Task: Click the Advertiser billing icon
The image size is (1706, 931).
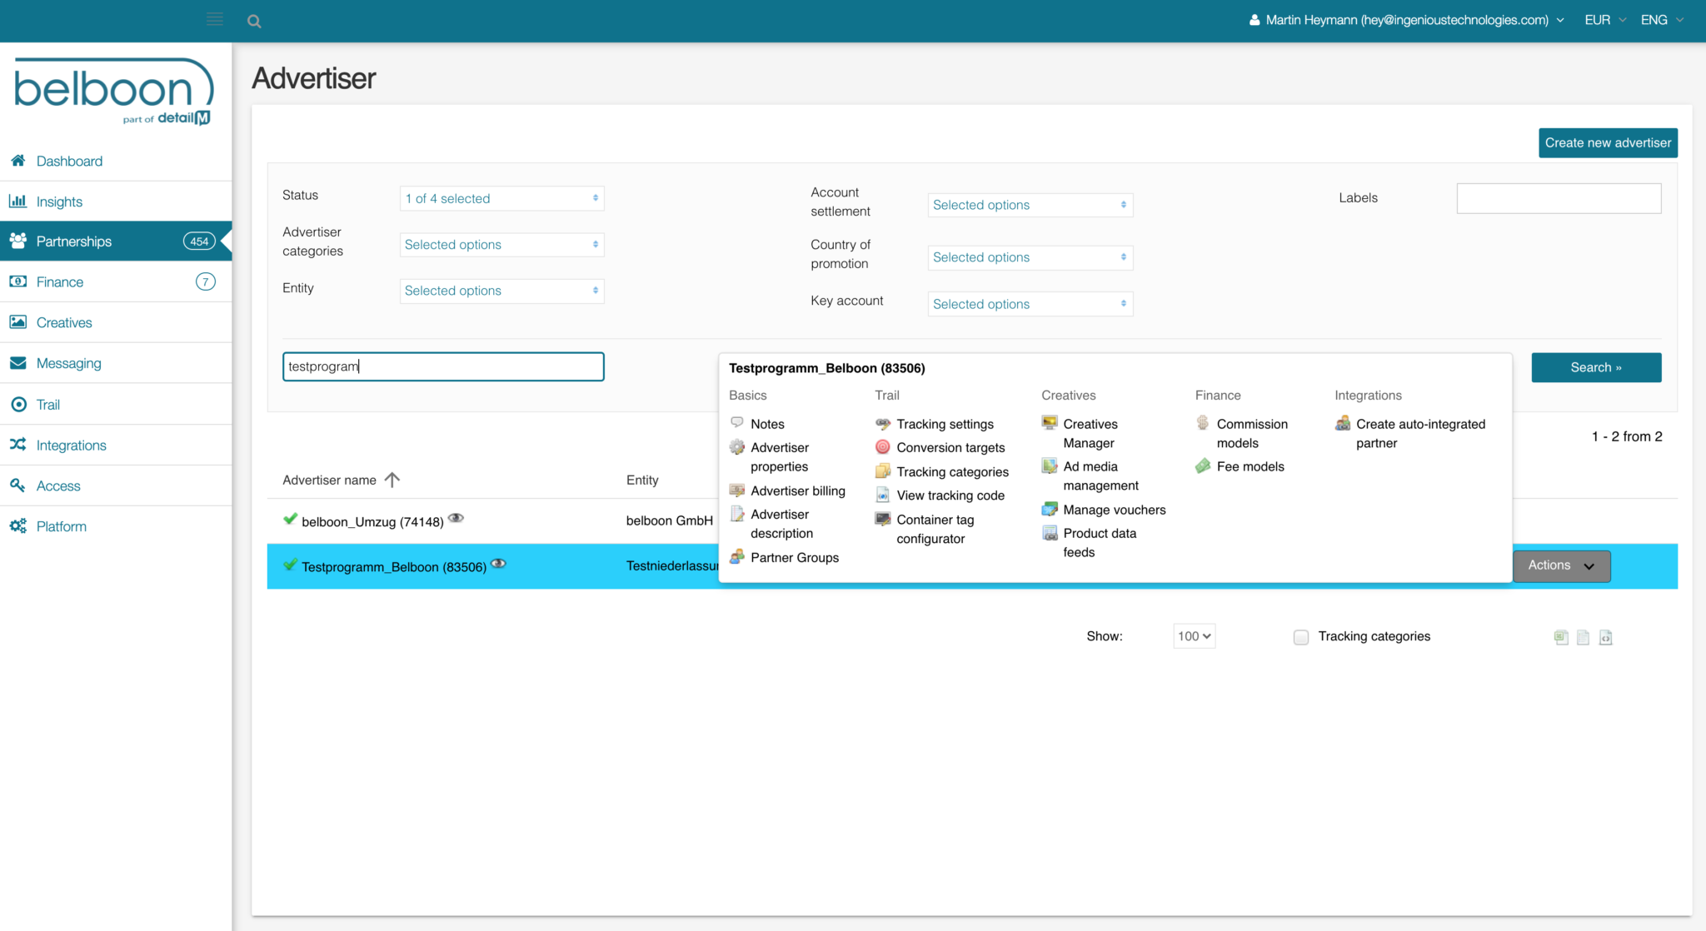Action: [737, 490]
